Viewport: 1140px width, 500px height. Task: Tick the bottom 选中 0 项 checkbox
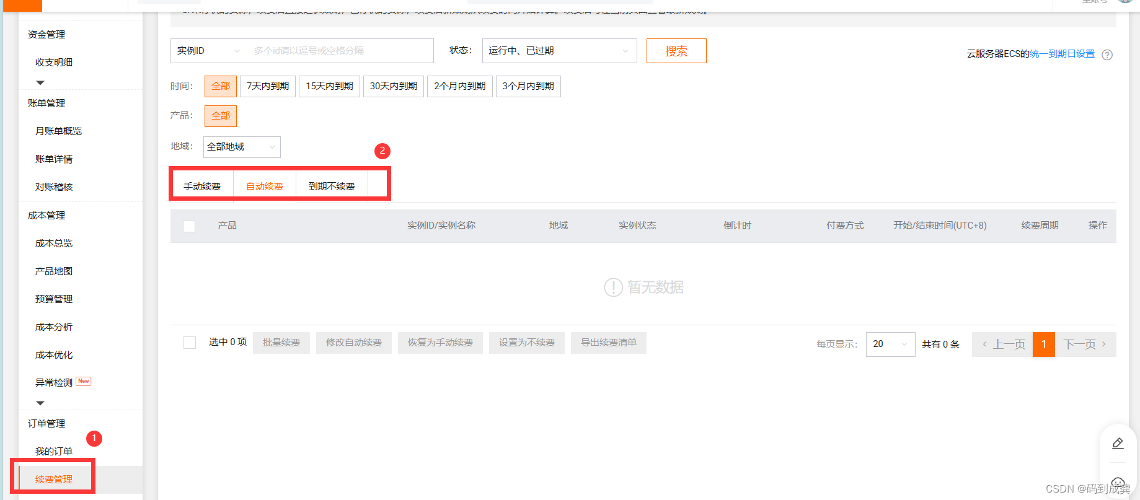[190, 343]
